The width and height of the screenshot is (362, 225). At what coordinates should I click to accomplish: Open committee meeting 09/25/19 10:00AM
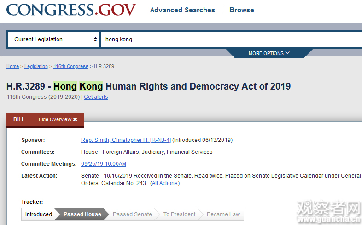coord(104,164)
